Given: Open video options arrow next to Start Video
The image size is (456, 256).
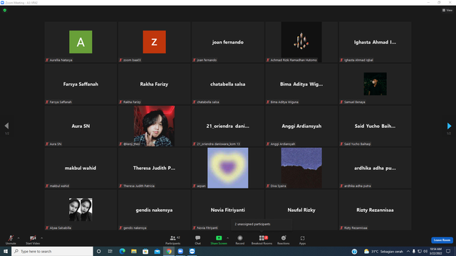Looking at the screenshot, I should tap(42, 238).
